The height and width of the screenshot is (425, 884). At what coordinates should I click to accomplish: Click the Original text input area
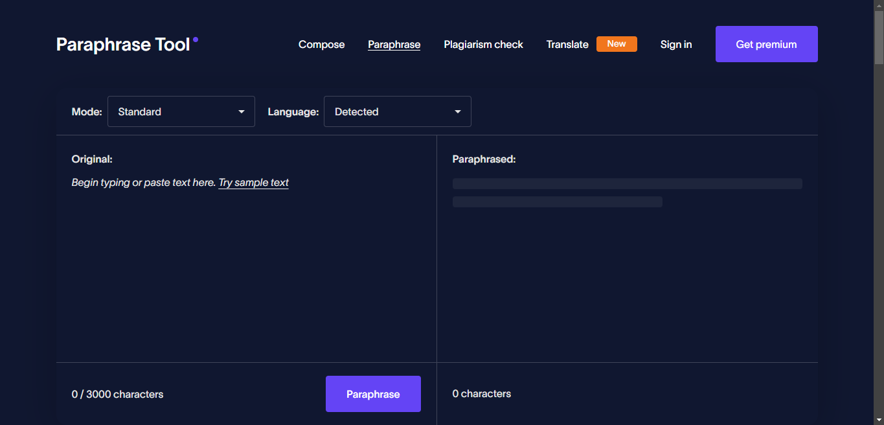pyautogui.click(x=246, y=266)
